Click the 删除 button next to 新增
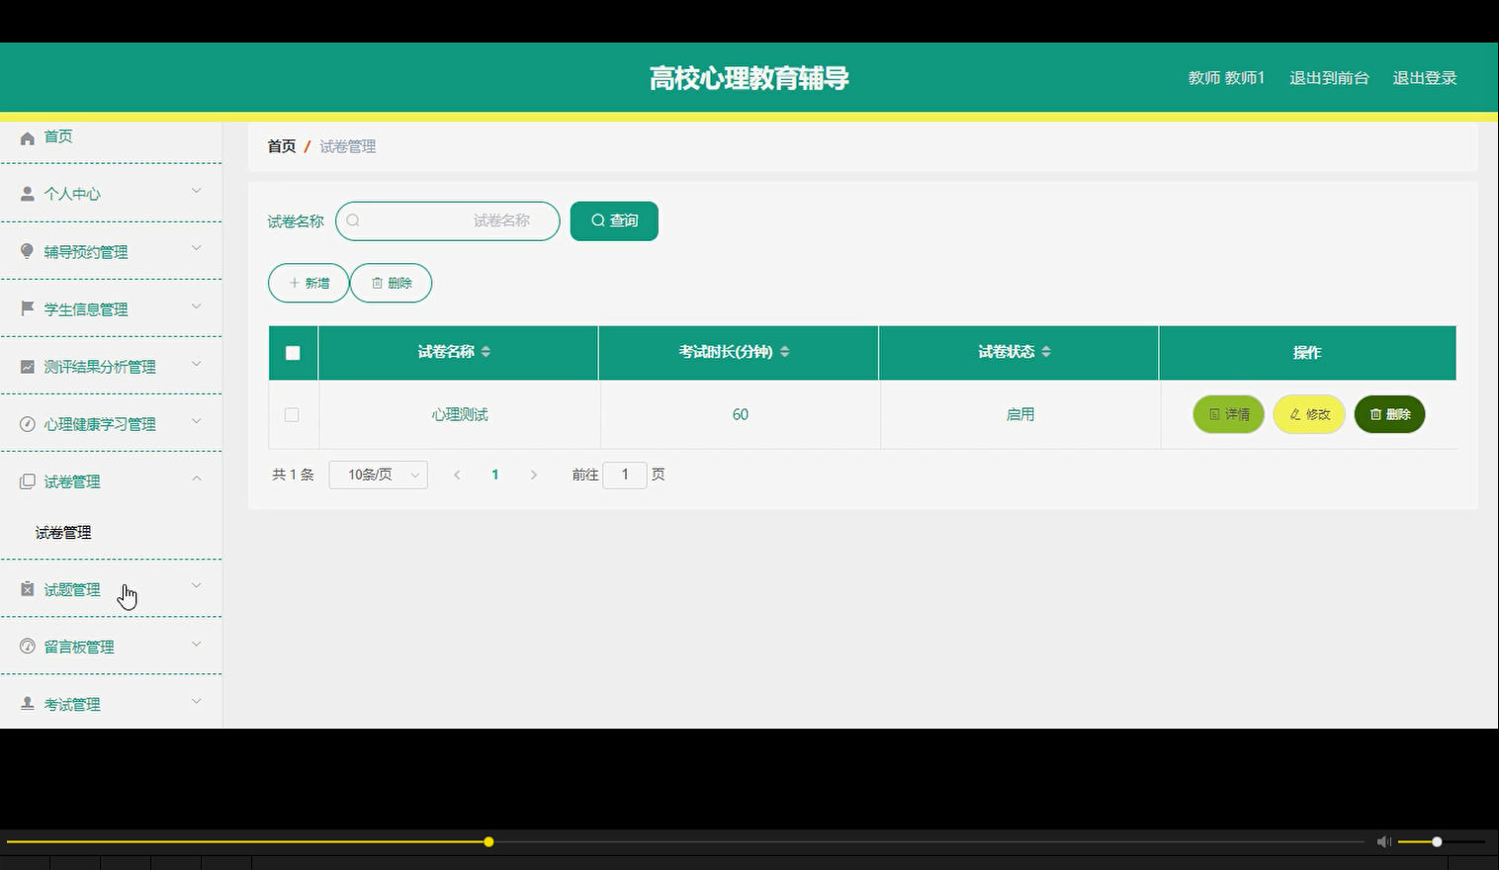This screenshot has height=870, width=1499. 391,283
